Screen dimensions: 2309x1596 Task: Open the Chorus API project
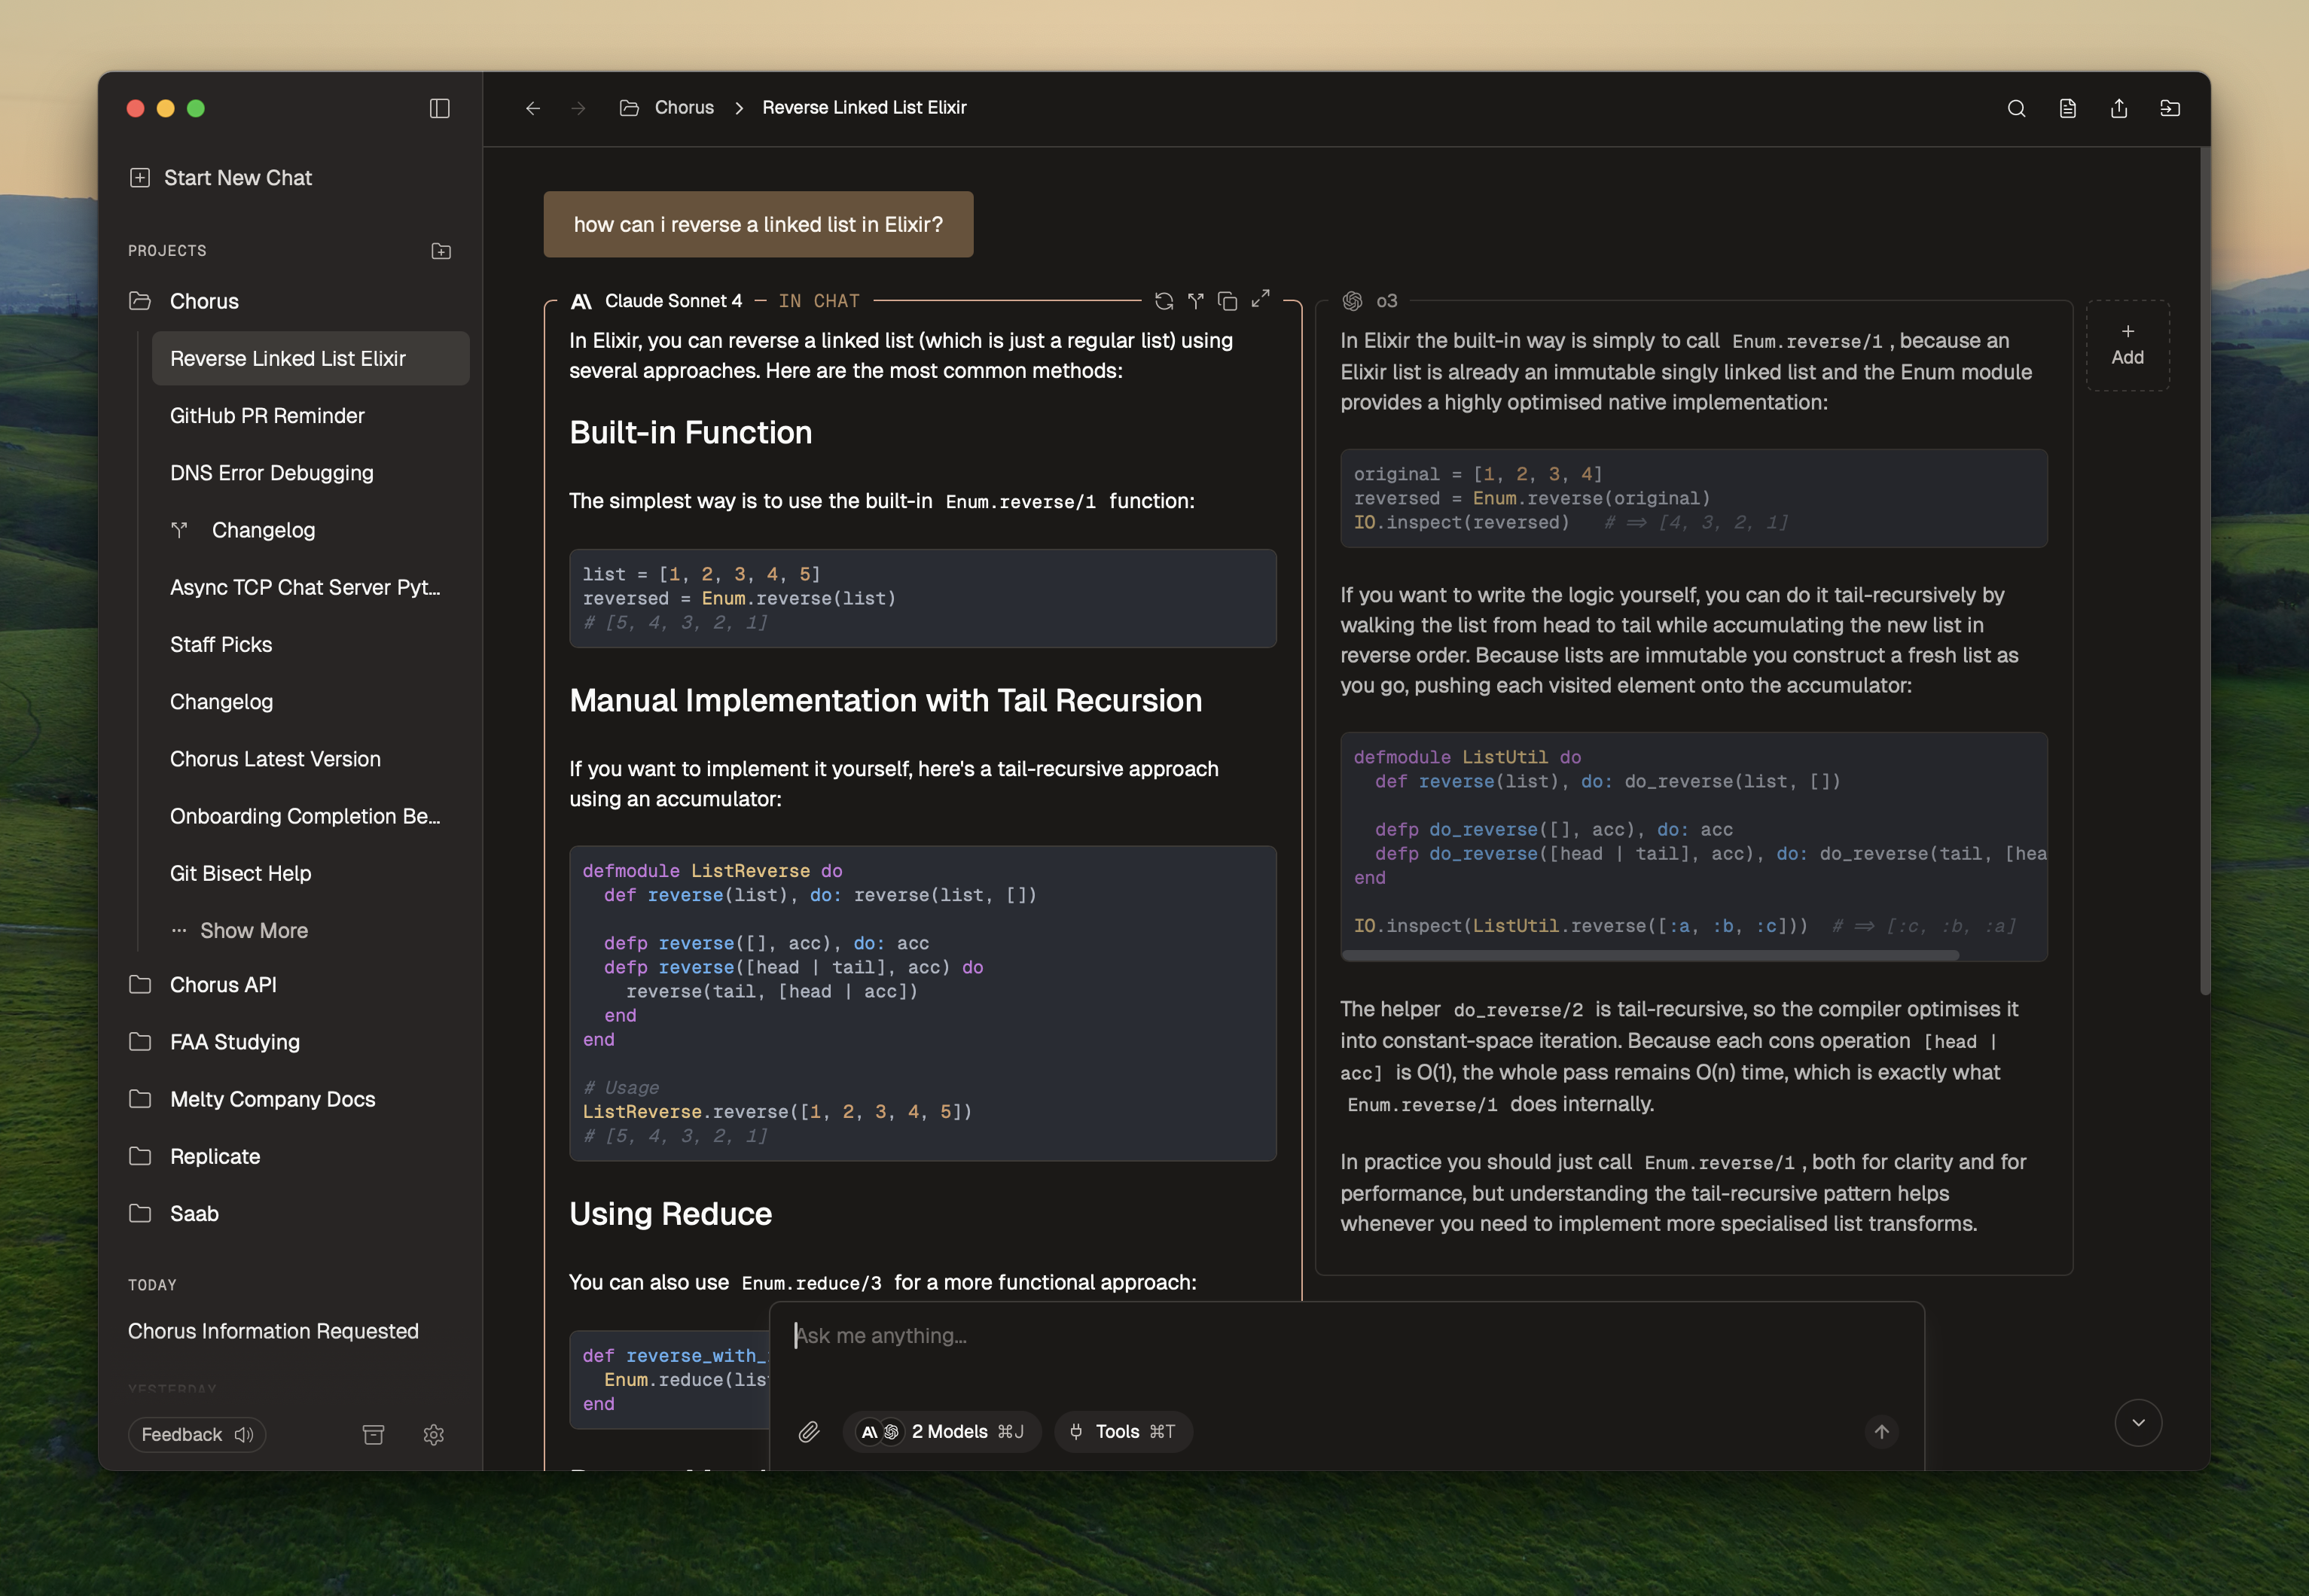click(223, 985)
